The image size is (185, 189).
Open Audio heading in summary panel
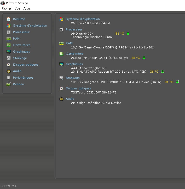coord(70,99)
